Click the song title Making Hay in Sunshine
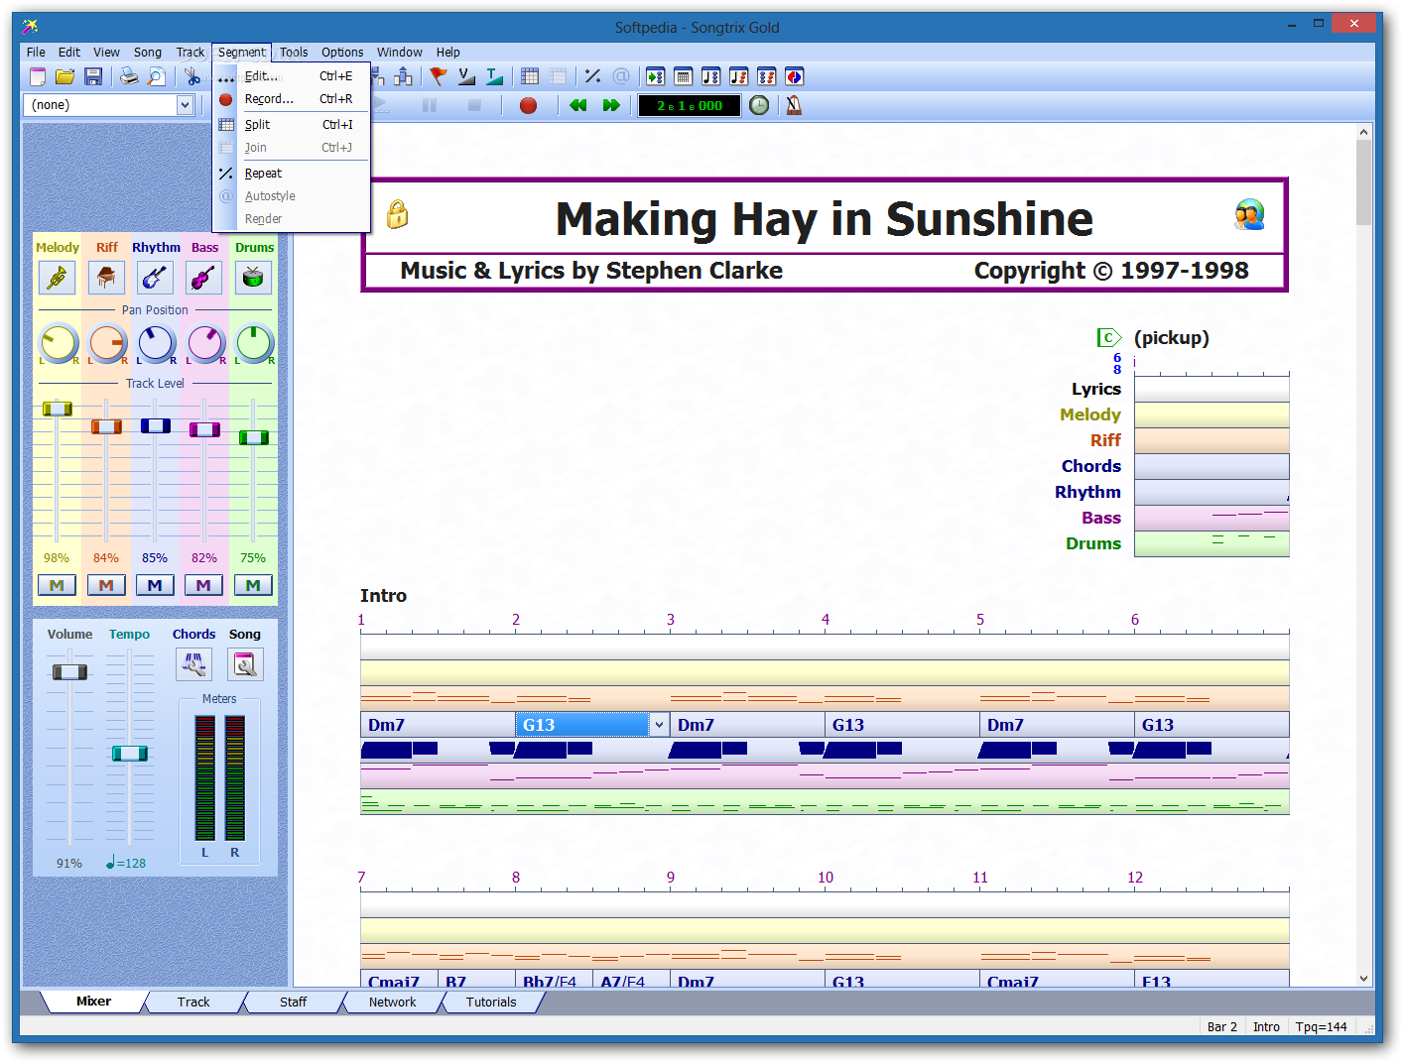Image resolution: width=1403 pixels, height=1063 pixels. coord(824,219)
